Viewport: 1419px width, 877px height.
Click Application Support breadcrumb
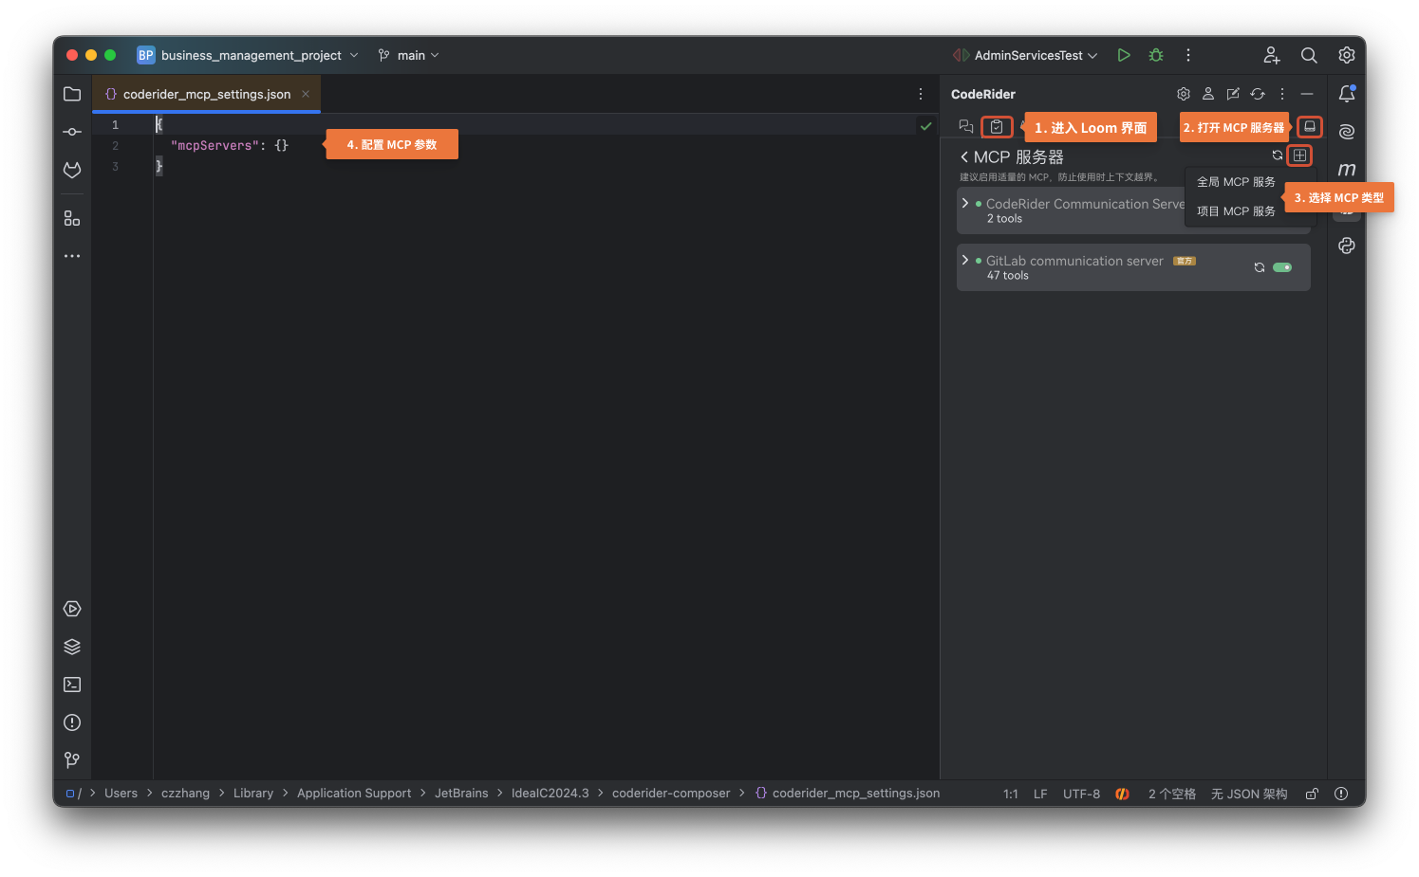click(x=354, y=794)
